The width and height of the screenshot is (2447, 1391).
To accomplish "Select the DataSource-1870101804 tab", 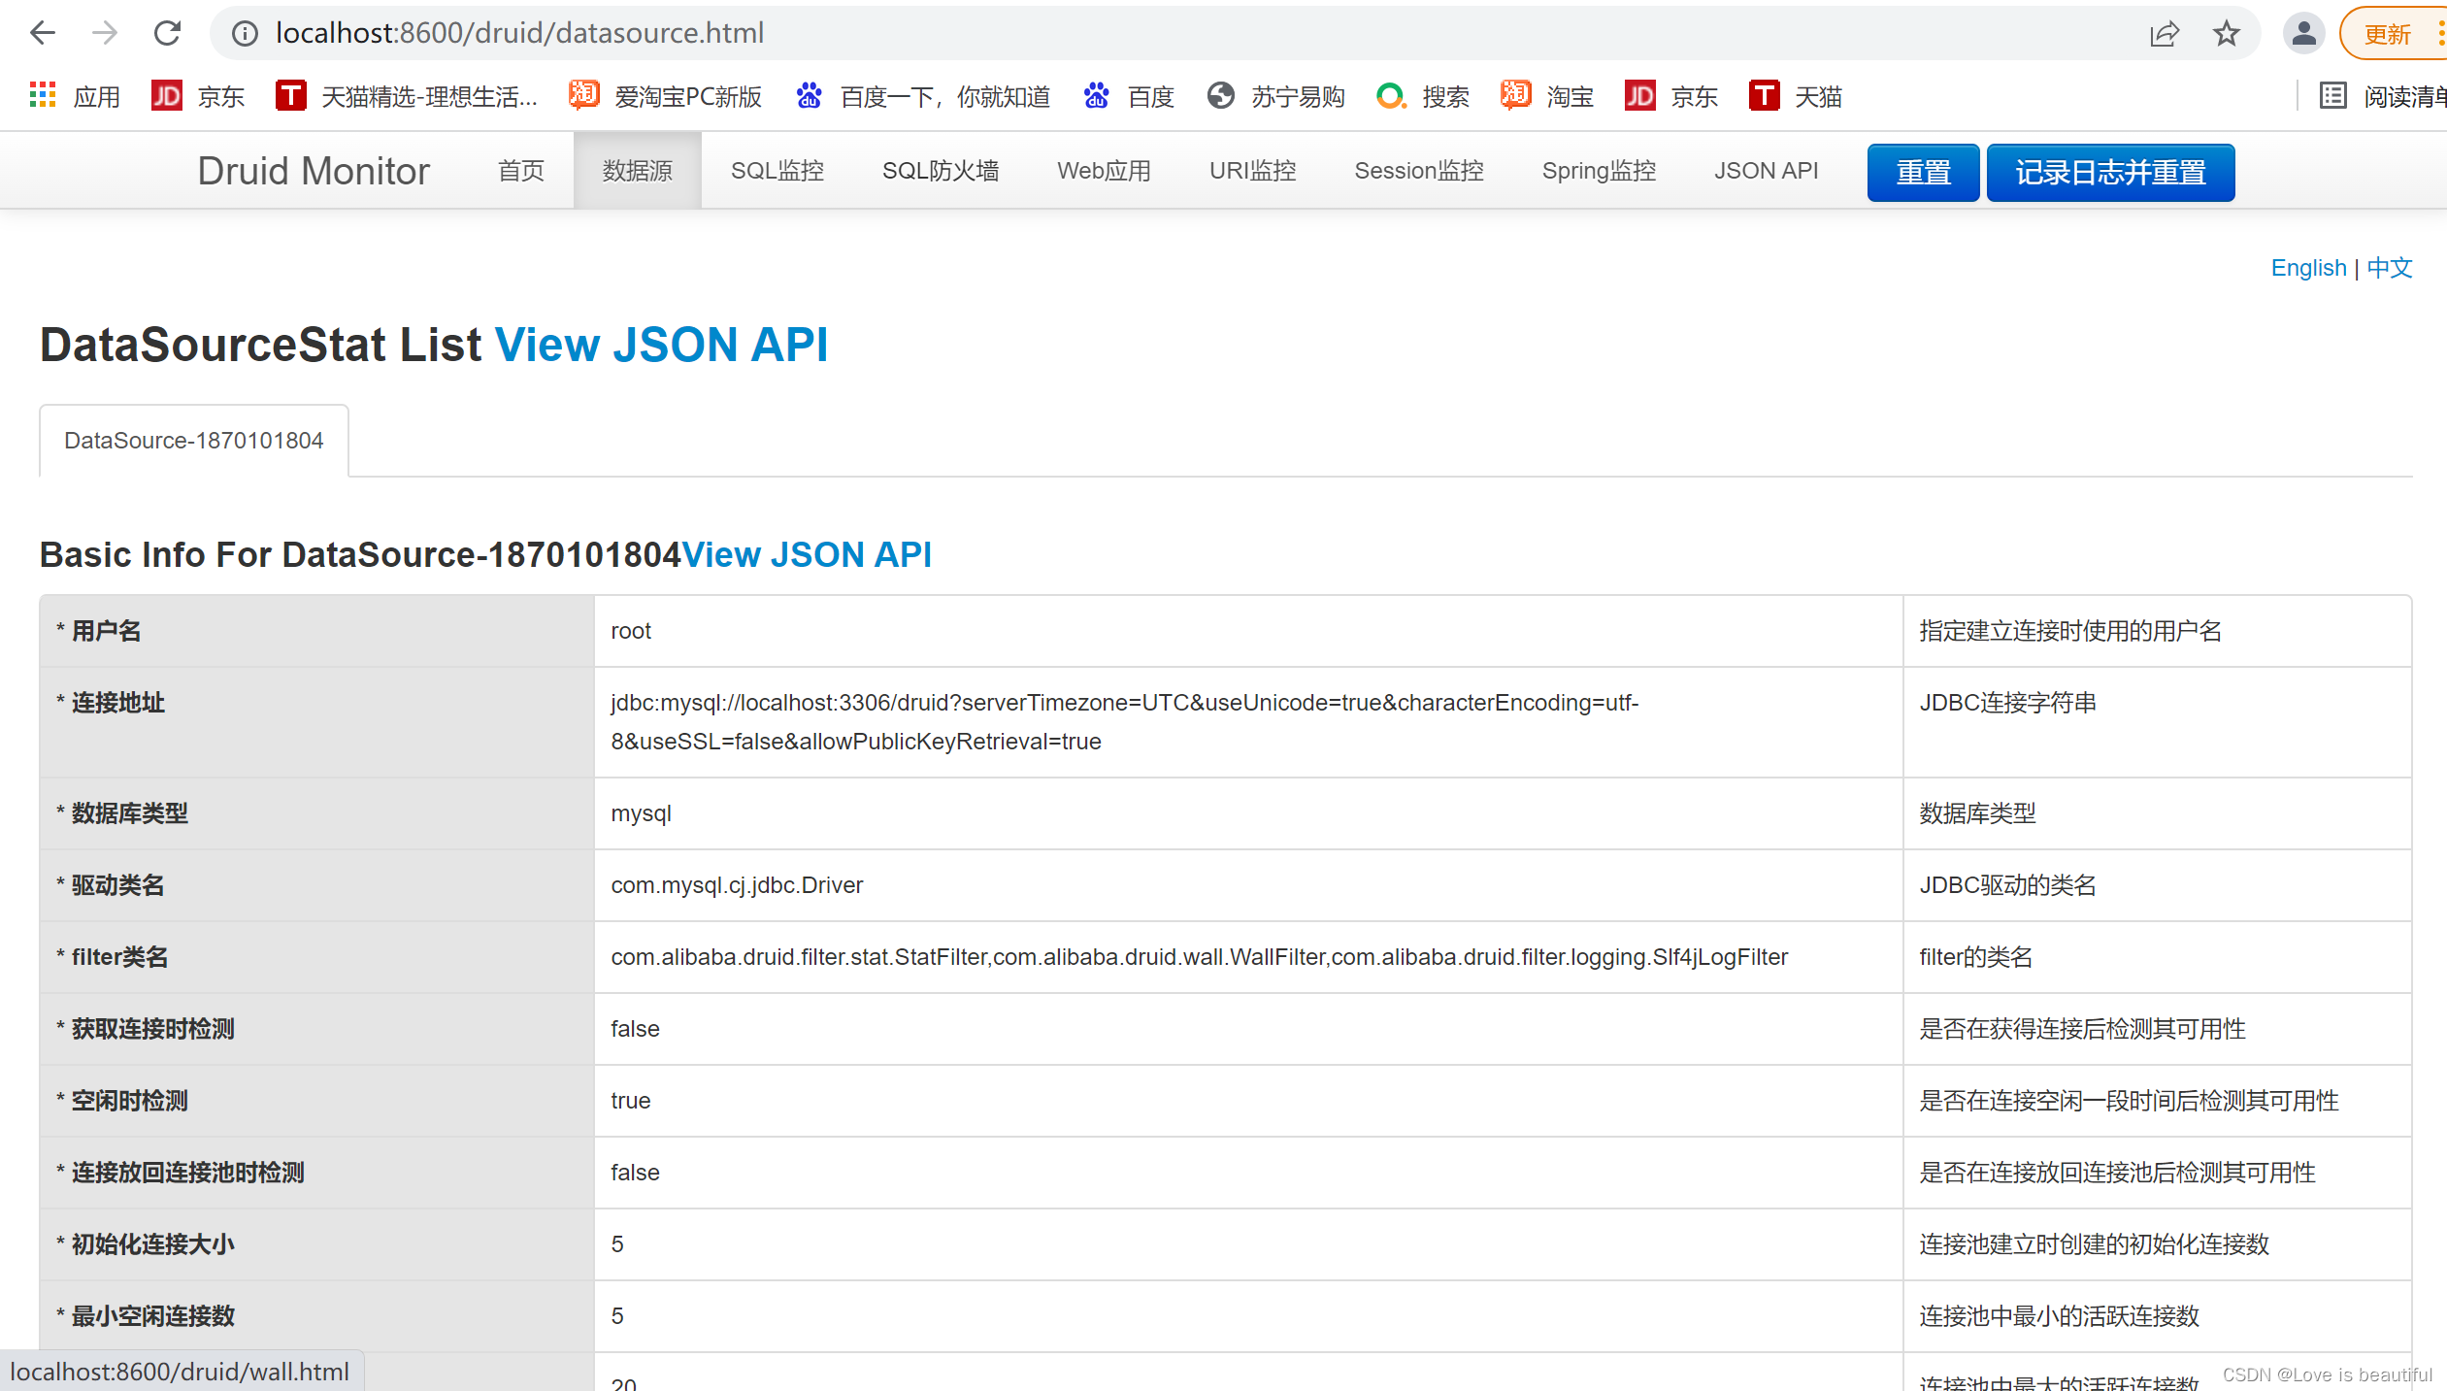I will (x=193, y=441).
